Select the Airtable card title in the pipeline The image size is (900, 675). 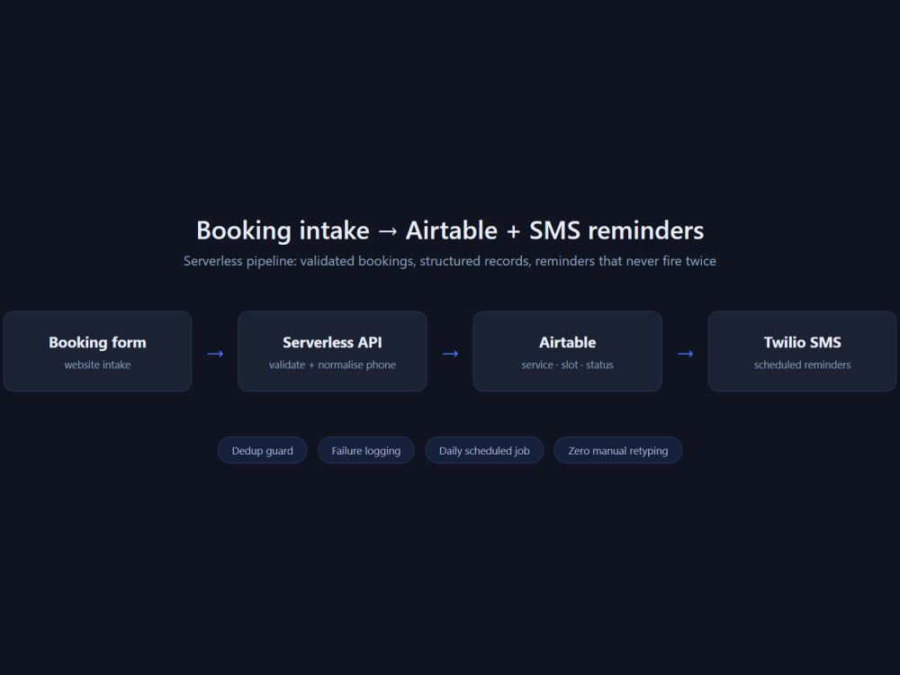[x=567, y=343]
